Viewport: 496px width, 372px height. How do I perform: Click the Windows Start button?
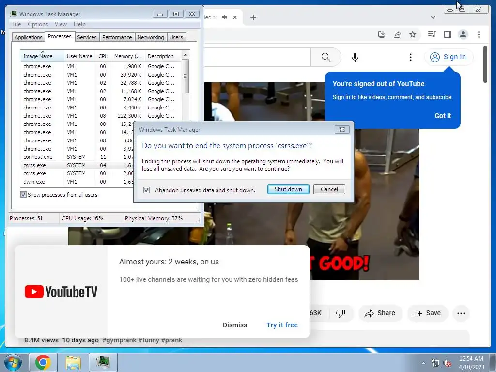(13, 362)
